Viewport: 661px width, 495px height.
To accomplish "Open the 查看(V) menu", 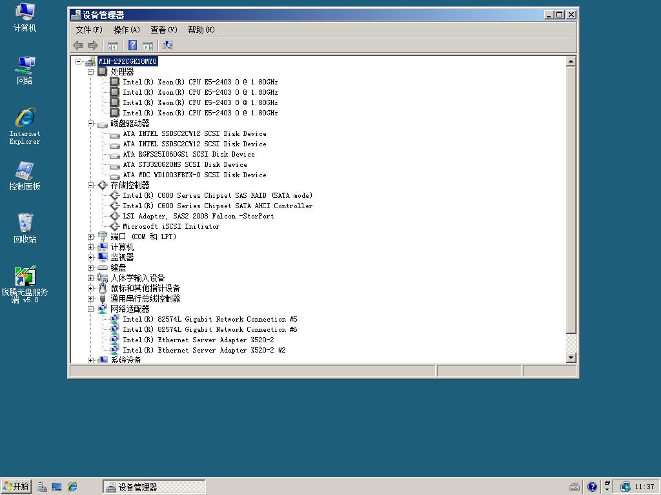I will 164,30.
